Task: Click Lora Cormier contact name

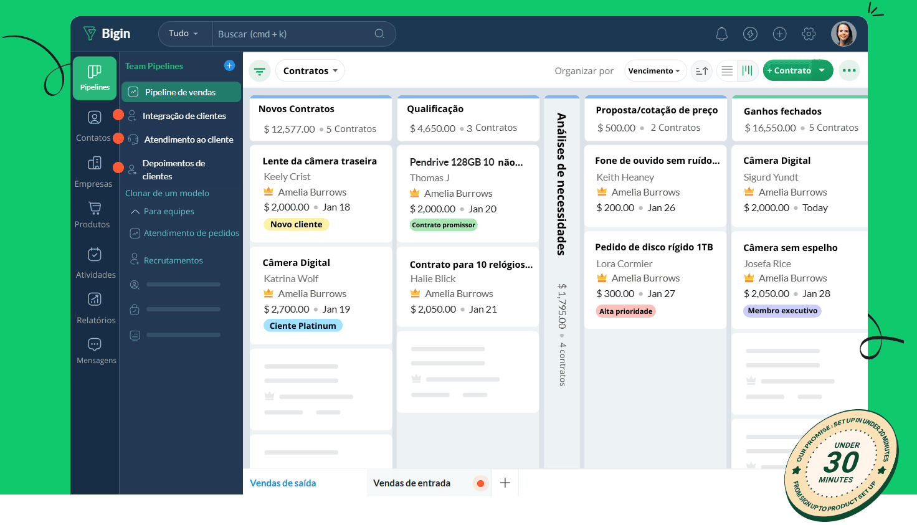Action: (x=624, y=264)
